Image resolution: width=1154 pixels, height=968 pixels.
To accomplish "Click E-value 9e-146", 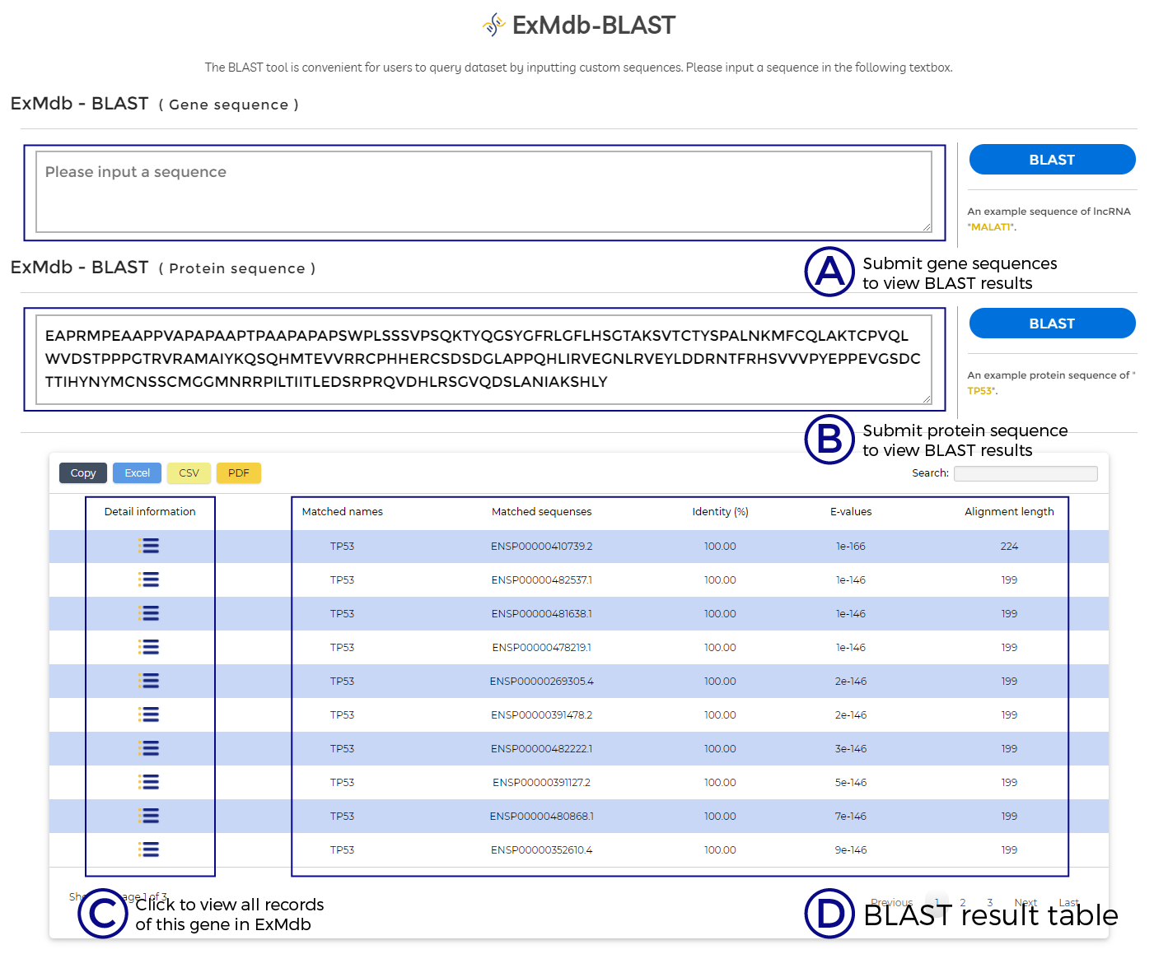I will coord(851,850).
